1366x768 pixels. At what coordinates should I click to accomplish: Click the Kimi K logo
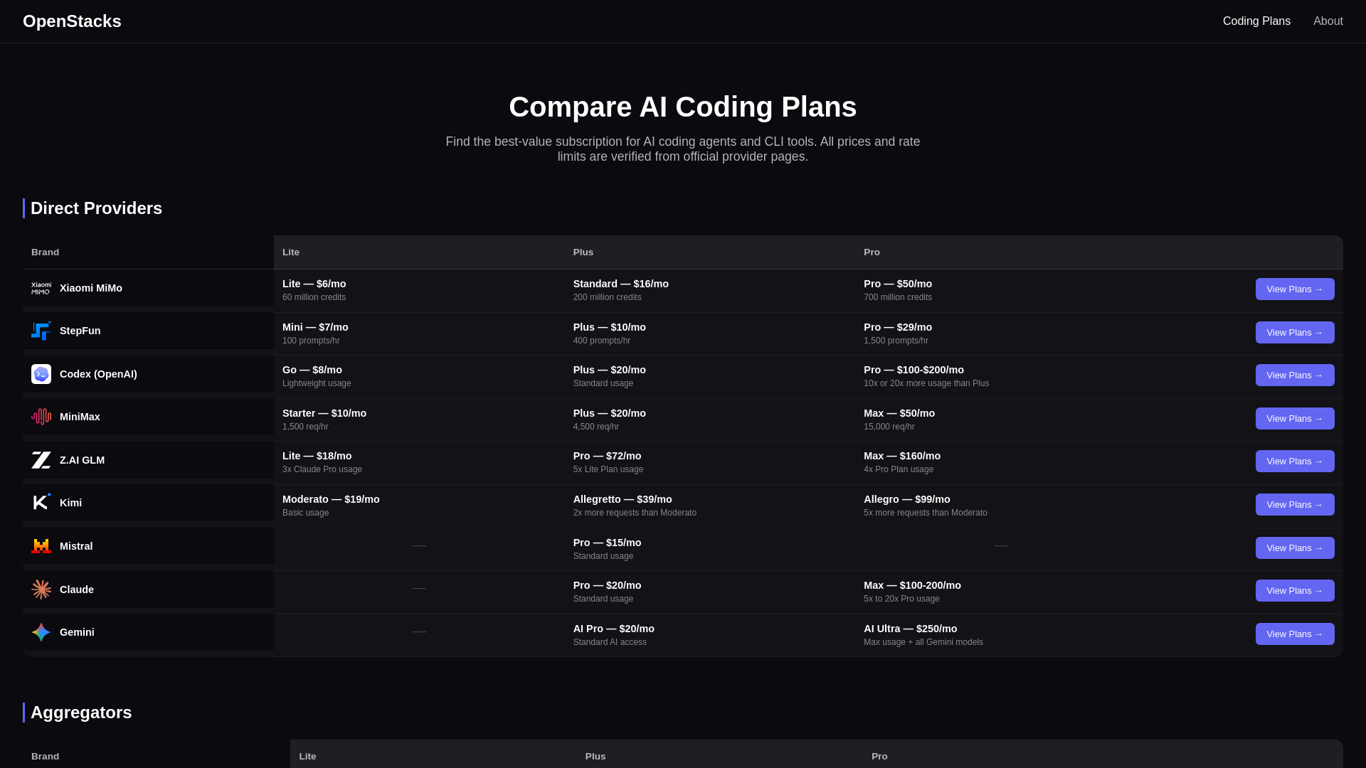(41, 503)
